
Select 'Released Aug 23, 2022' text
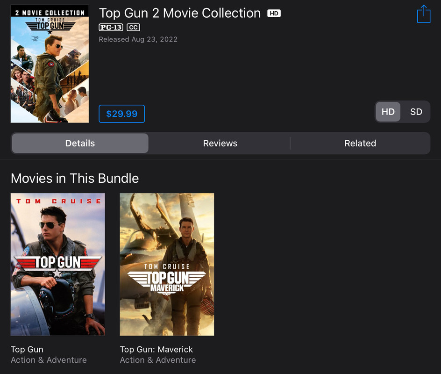[138, 39]
